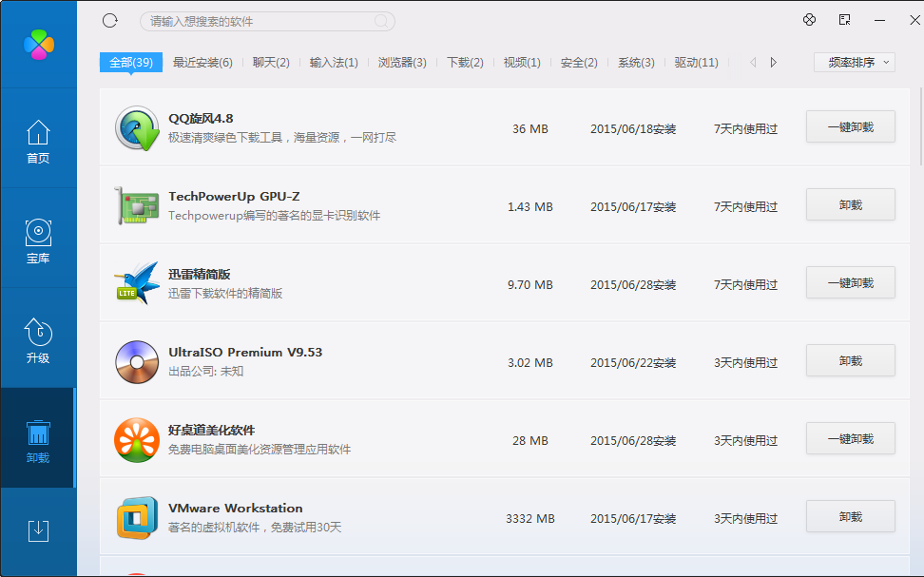Select the VMware Workstation title text
This screenshot has height=577, width=924.
[236, 508]
